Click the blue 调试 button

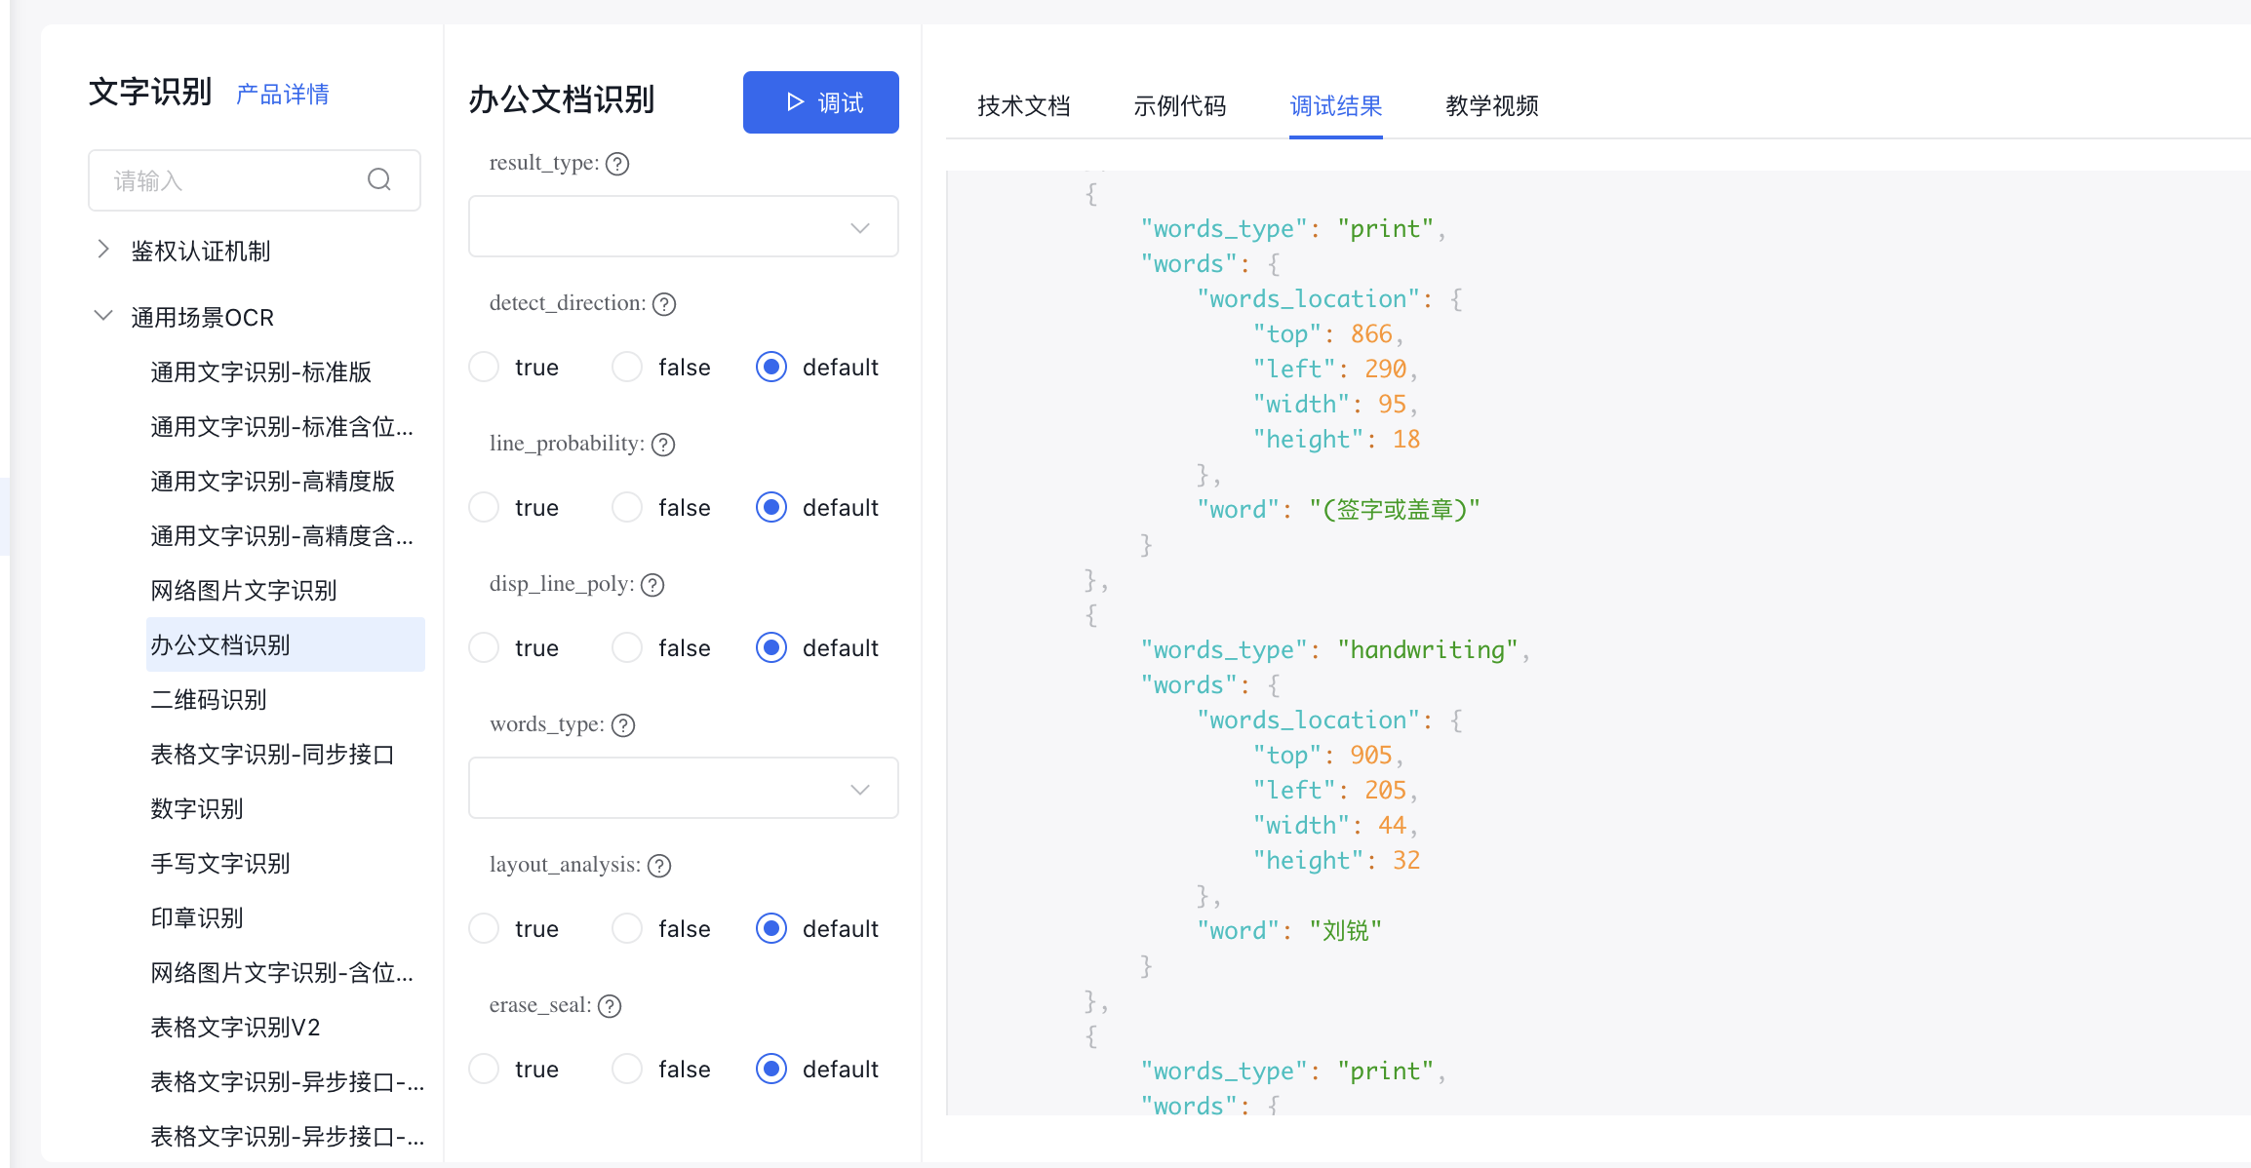click(820, 102)
